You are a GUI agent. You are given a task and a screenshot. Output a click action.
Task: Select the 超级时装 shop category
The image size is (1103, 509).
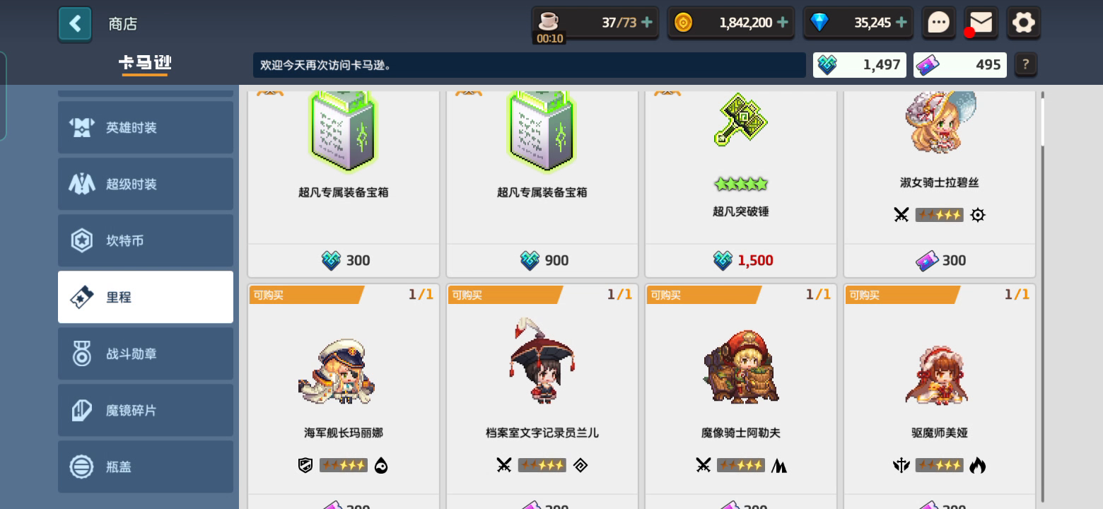click(x=146, y=184)
